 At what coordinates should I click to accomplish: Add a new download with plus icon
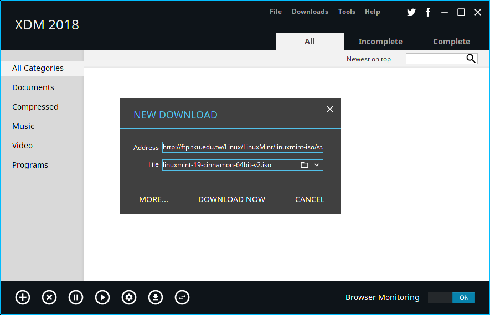[23, 297]
